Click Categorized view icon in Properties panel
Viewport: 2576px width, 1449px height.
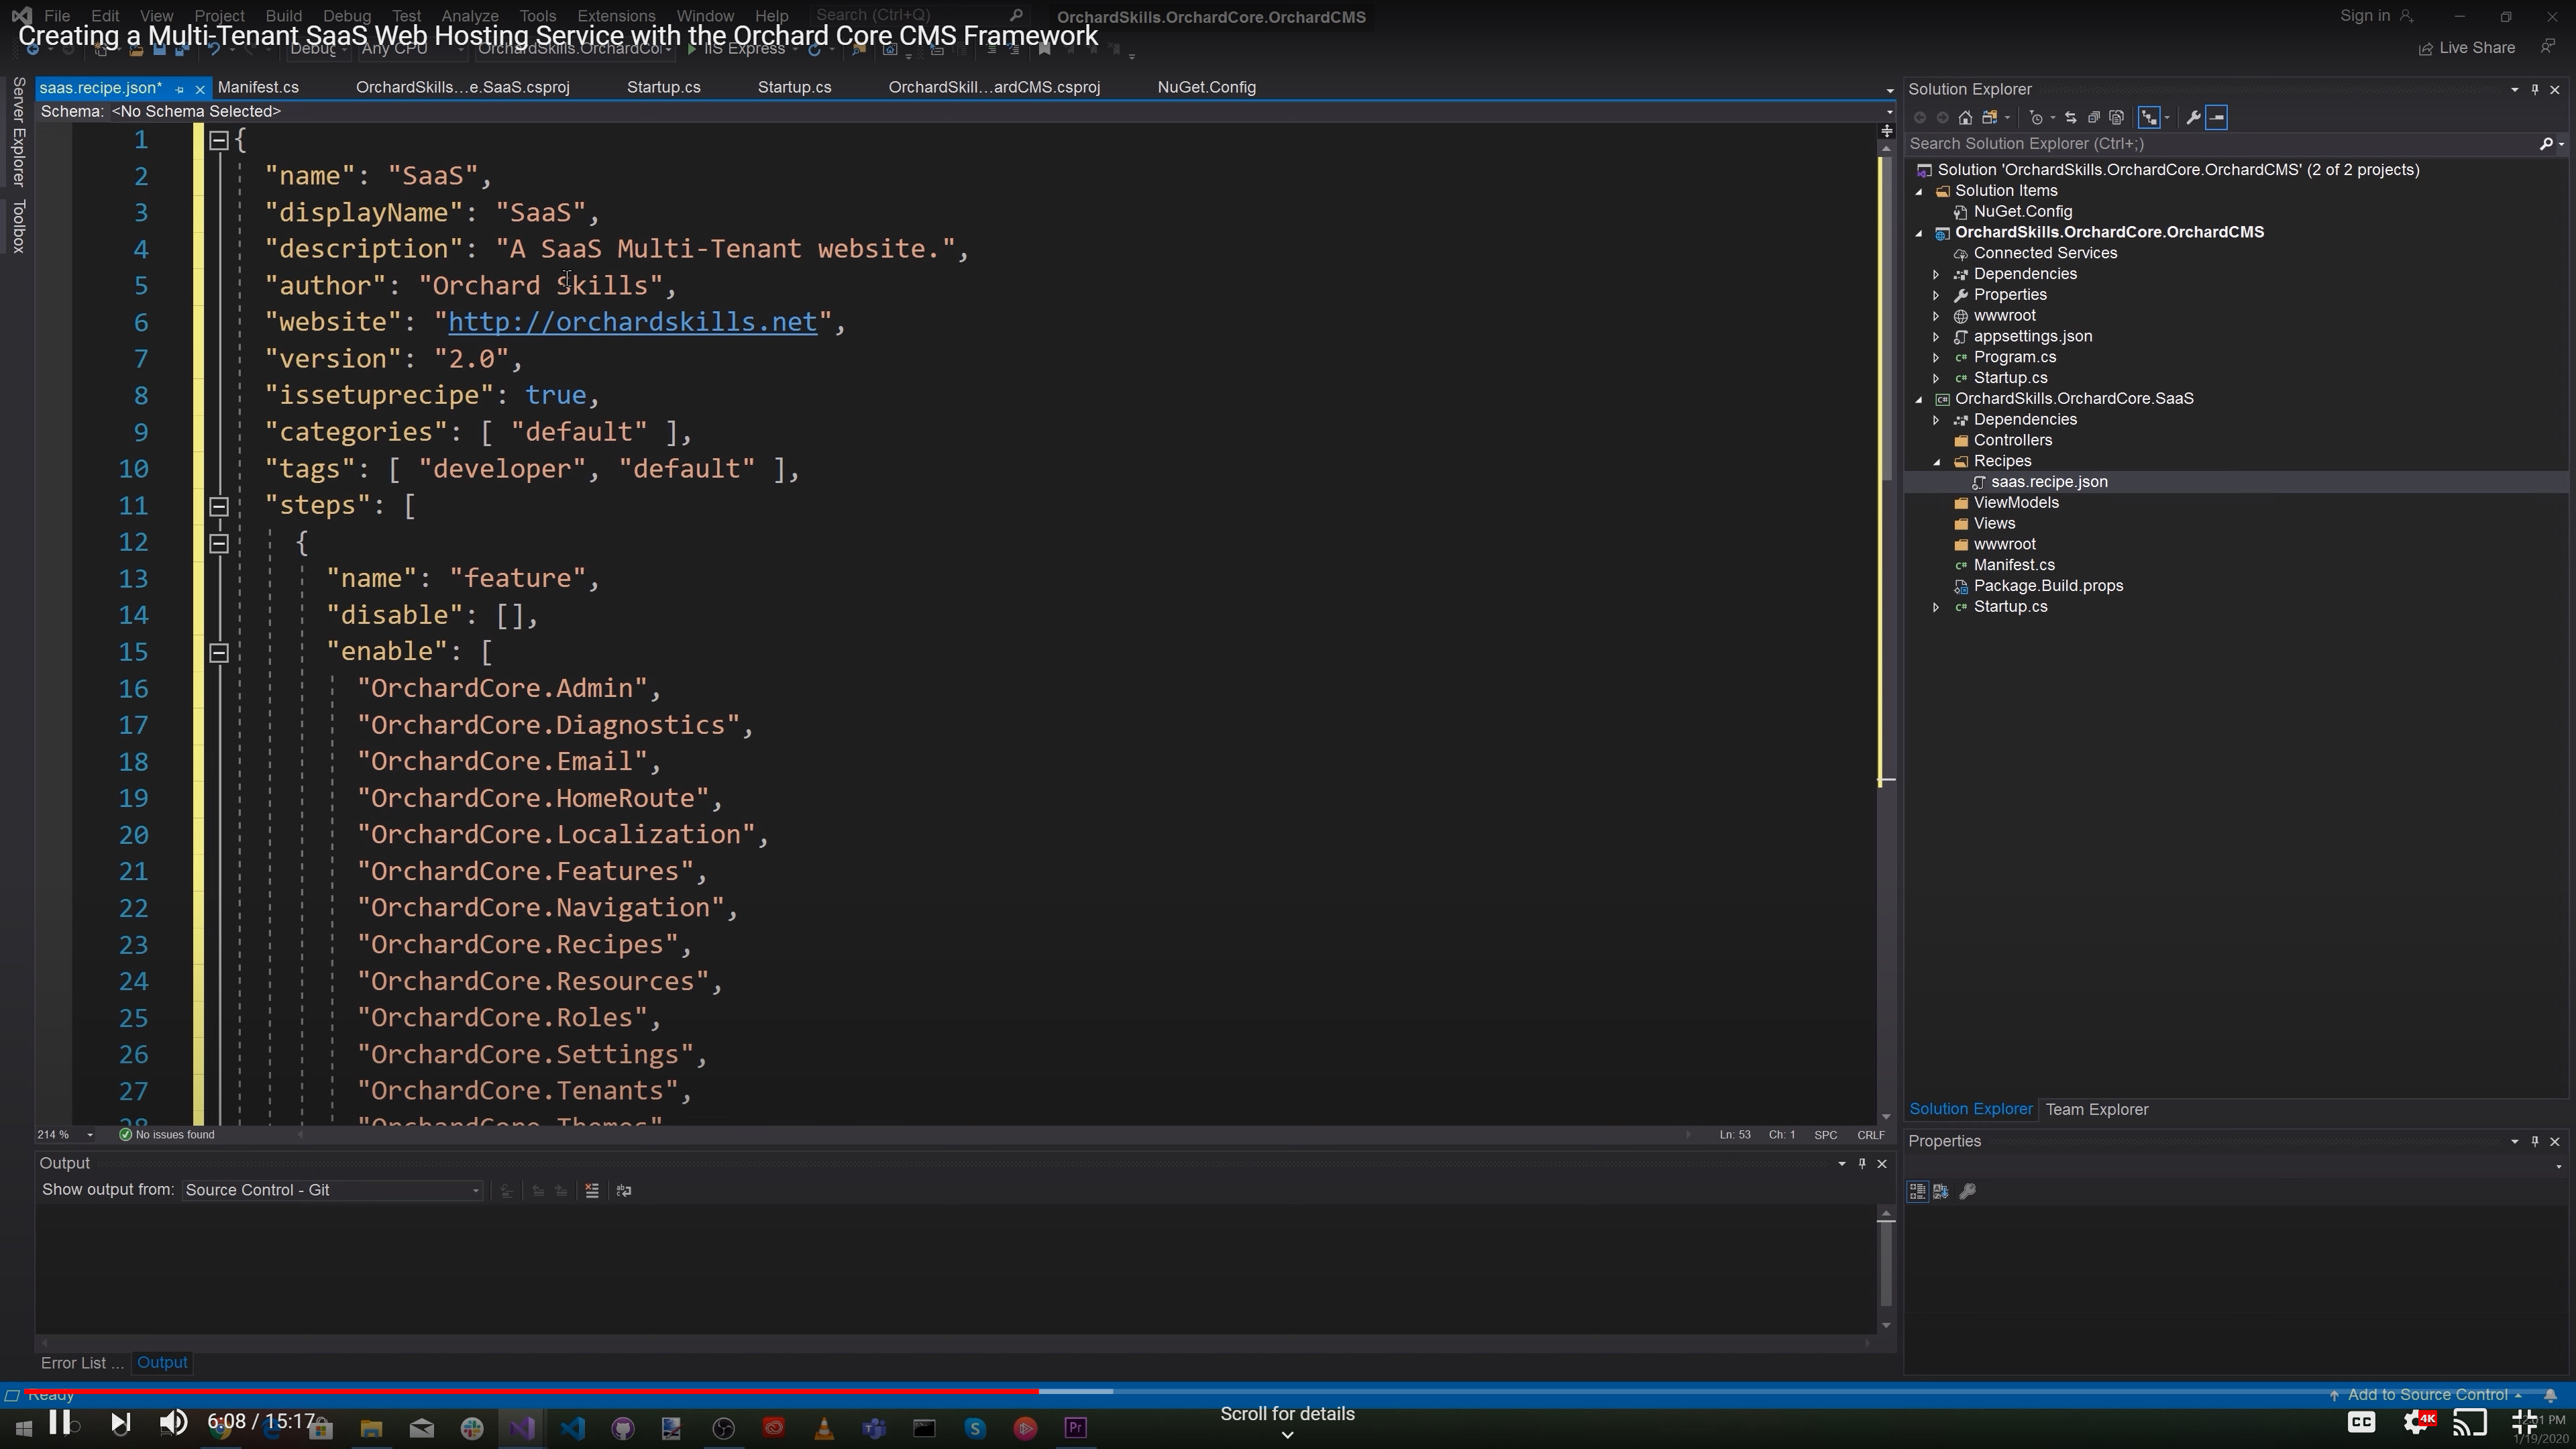tap(1917, 1191)
